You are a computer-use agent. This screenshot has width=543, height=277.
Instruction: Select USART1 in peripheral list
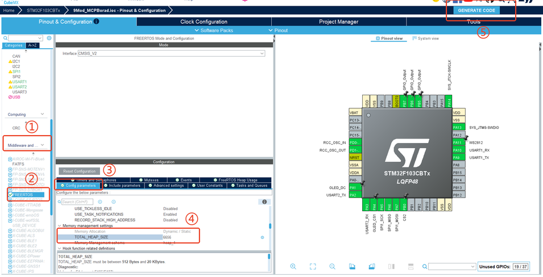pyautogui.click(x=19, y=82)
